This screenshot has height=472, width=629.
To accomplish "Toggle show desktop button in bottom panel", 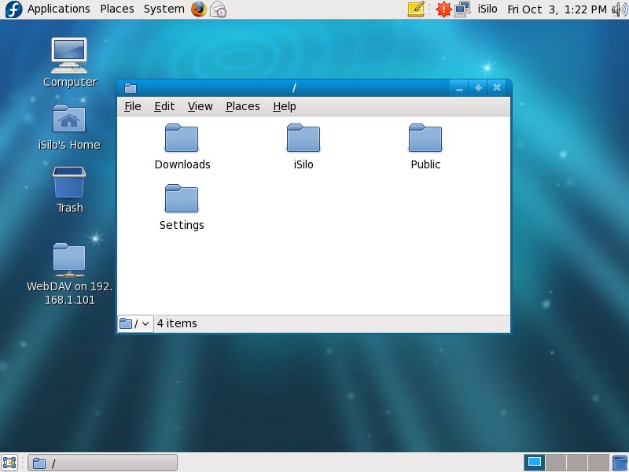I will [10, 463].
